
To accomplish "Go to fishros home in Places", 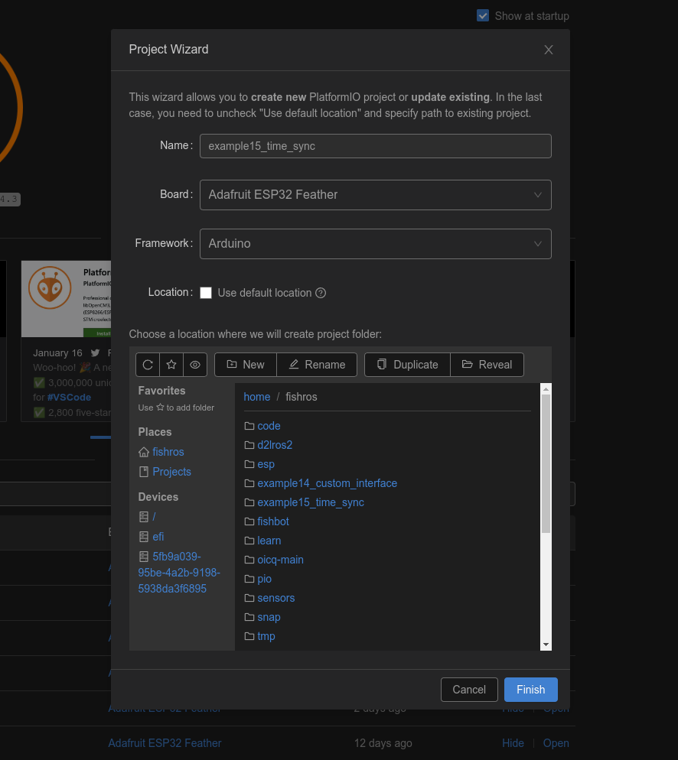I will click(168, 452).
